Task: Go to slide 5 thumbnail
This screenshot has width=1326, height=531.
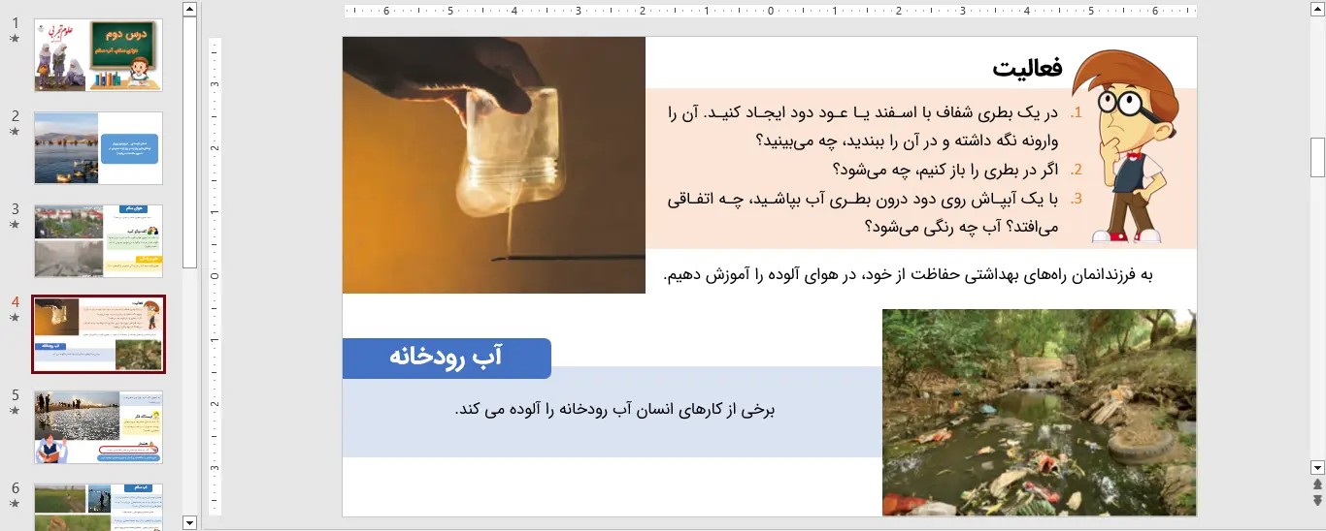Action: (98, 427)
